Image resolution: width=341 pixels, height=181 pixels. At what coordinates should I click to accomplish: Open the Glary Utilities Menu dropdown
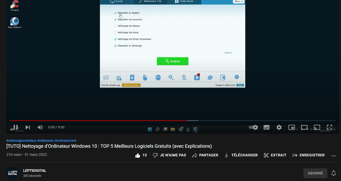[x=239, y=2]
